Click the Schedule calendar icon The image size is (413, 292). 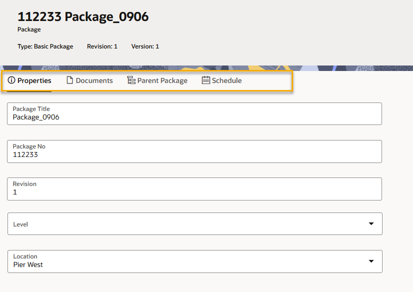coord(206,80)
